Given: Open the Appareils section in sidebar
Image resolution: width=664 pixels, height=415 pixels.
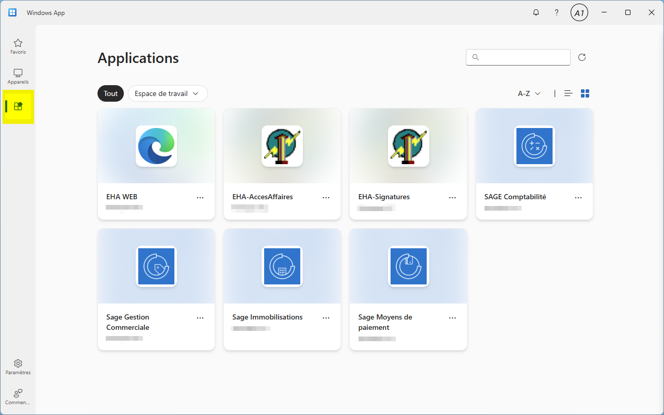Looking at the screenshot, I should [x=18, y=76].
